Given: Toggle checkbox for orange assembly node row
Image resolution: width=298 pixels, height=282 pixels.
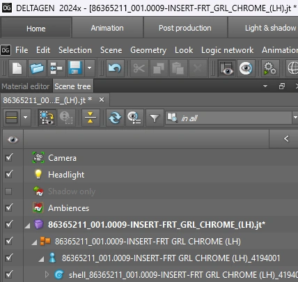Looking at the screenshot, I should (9, 241).
